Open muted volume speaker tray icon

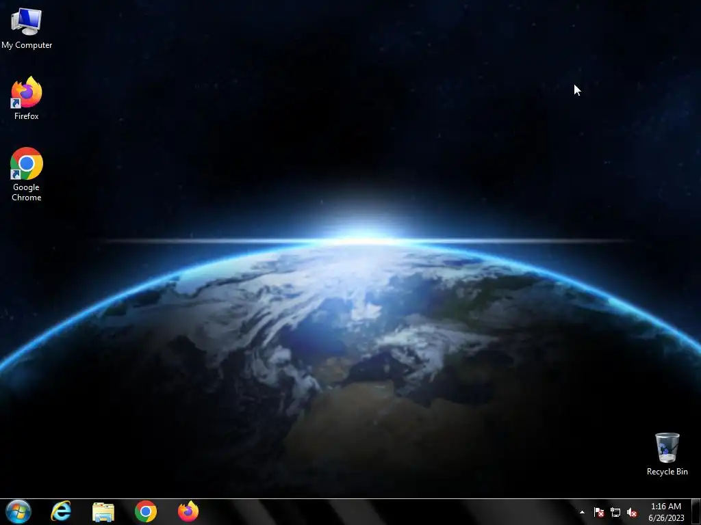[632, 512]
